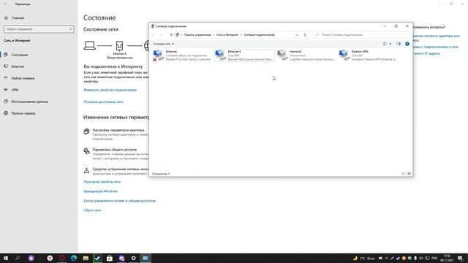Image resolution: width=468 pixels, height=263 pixels.
Task: Open clock and date in taskbar
Action: [447, 258]
